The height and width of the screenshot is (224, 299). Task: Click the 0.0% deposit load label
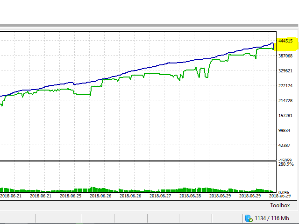coord(283,192)
